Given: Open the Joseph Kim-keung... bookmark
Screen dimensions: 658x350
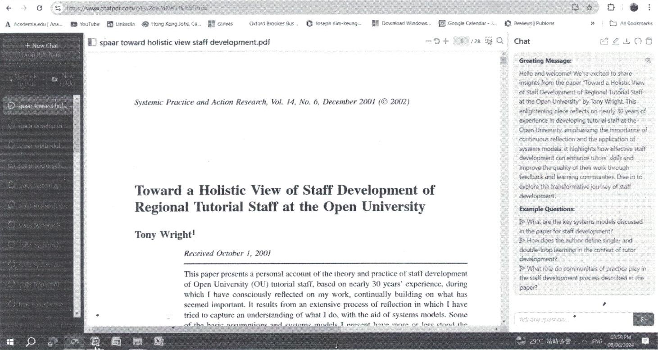Looking at the screenshot, I should pyautogui.click(x=334, y=23).
